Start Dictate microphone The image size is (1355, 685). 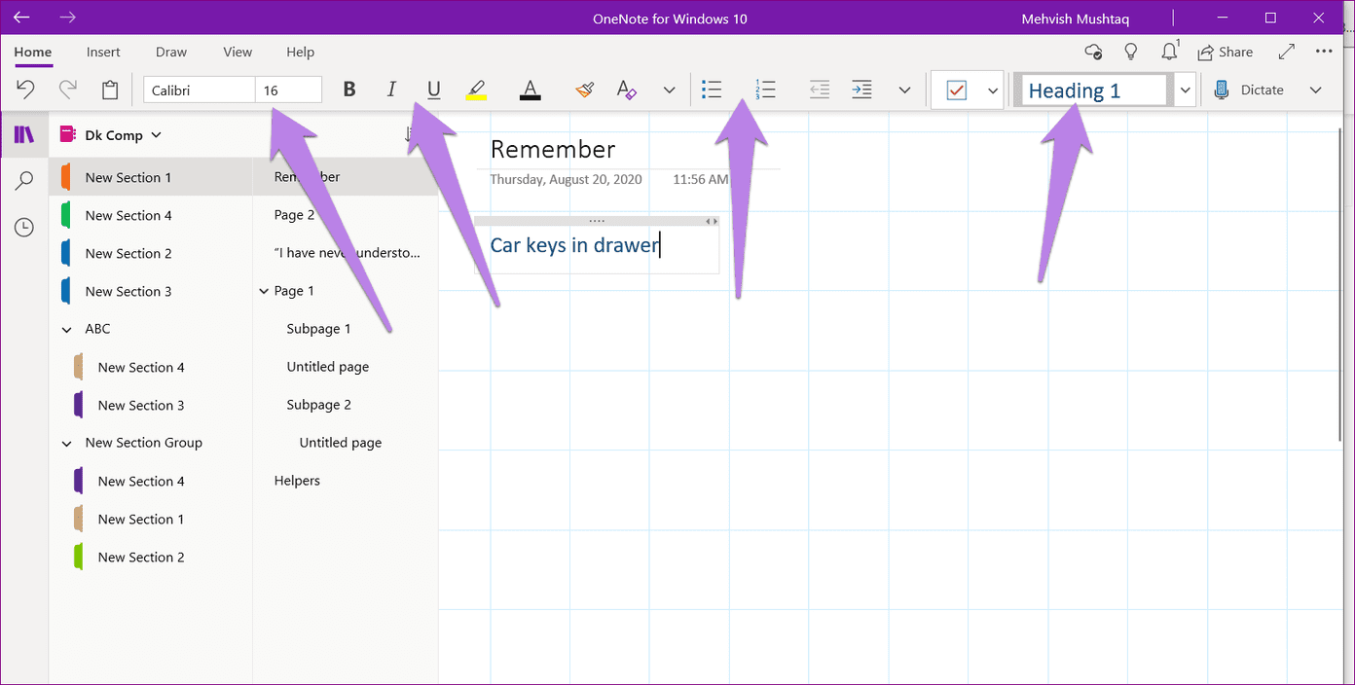point(1250,90)
